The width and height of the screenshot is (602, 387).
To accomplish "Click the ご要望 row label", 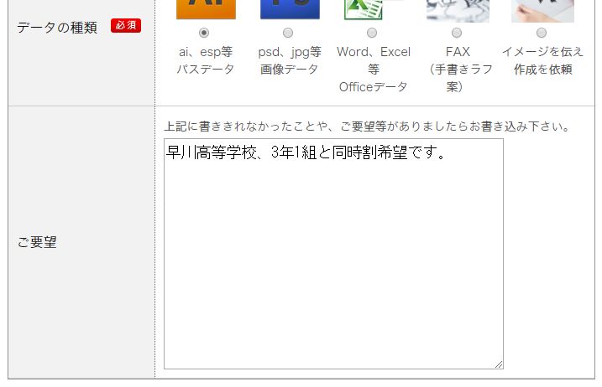I will click(37, 242).
